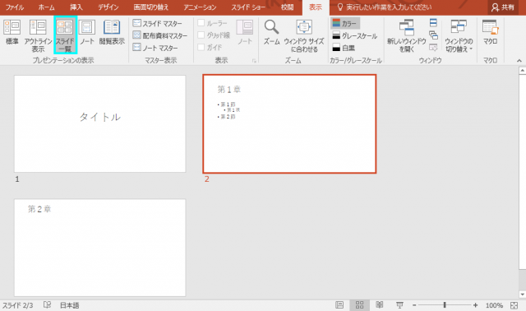This screenshot has height=311, width=526.
Task: Select slide 1 thumbnail タイトル
Action: click(100, 124)
